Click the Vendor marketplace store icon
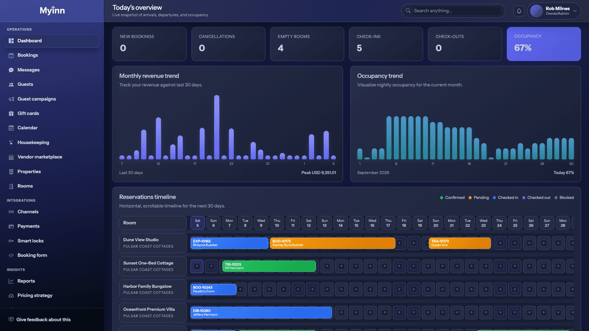Viewport: 589px width, 331px height. pos(11,157)
